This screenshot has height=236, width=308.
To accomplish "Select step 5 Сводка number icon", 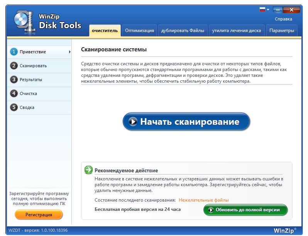I will 14,107.
